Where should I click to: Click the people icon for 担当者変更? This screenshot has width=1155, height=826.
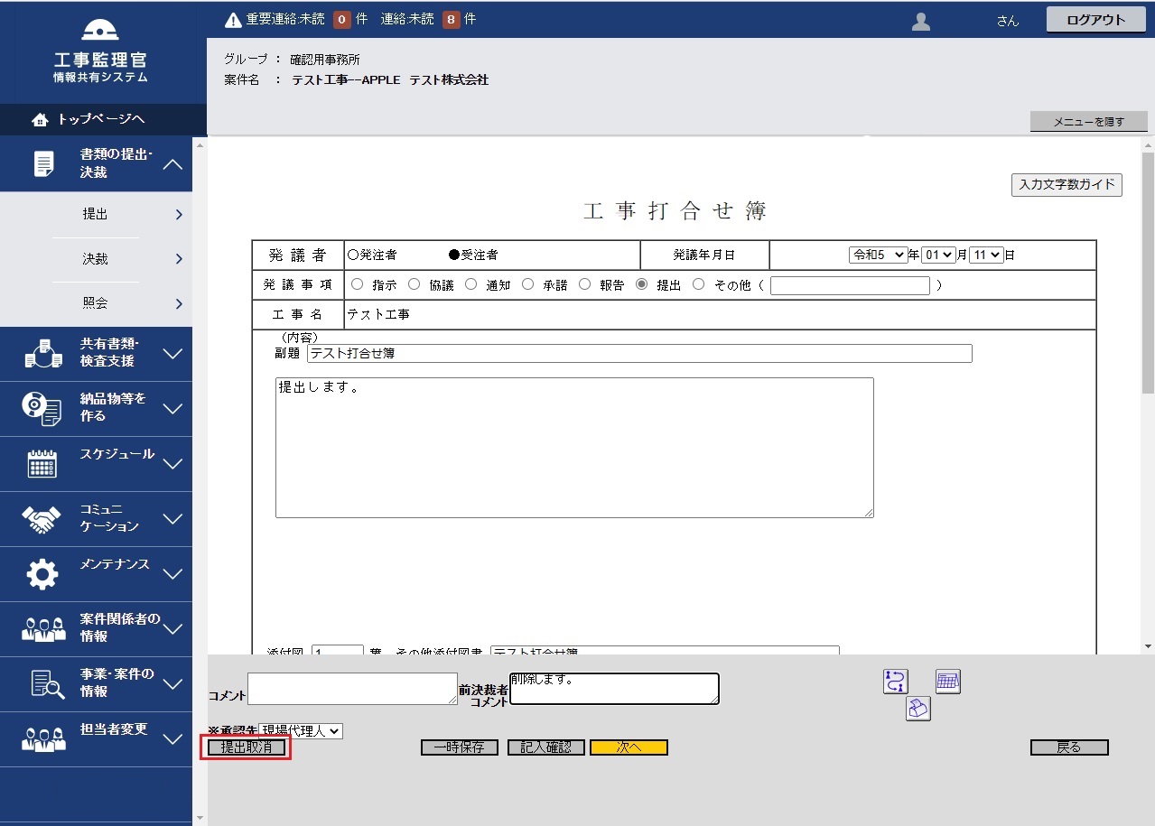coord(42,739)
